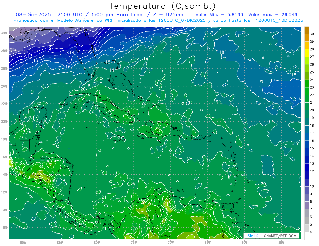Viewport: 319px width, 246px height.
Task: Click the topmost dark orange color scale segment
Action: point(307,30)
